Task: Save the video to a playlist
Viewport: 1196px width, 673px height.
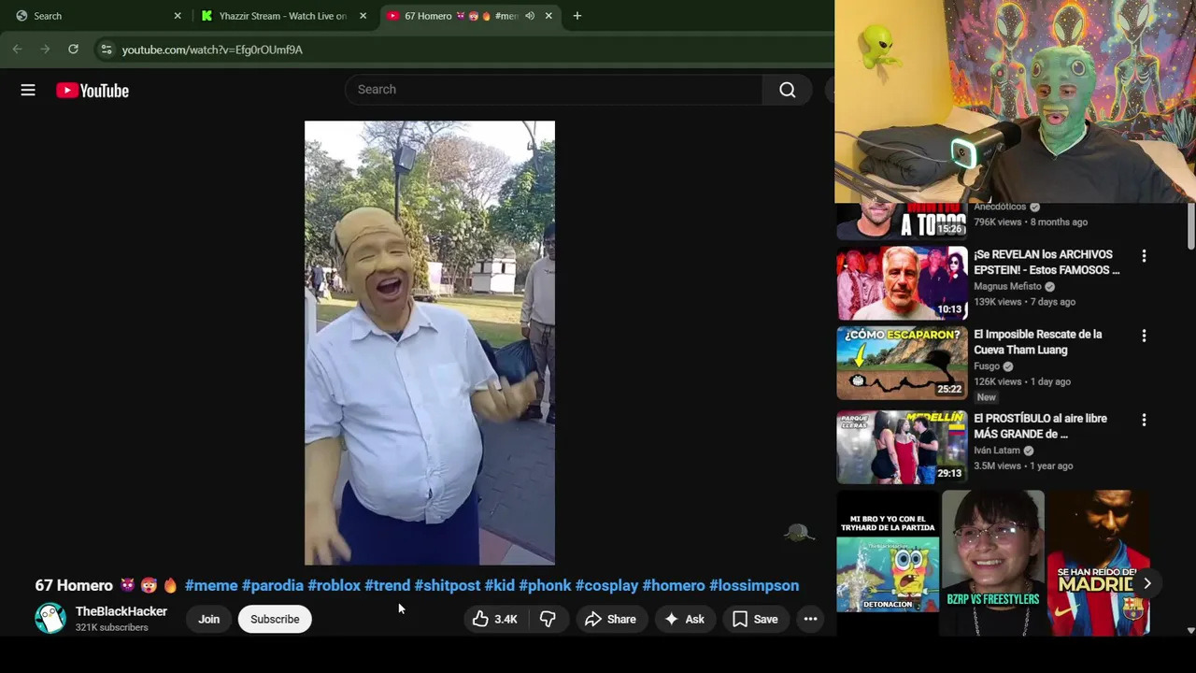Action: tap(755, 619)
